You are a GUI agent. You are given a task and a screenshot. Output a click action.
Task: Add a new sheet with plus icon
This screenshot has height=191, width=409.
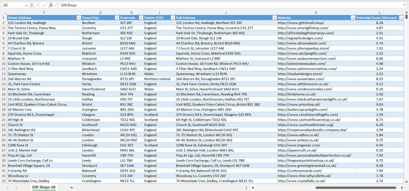(72, 187)
